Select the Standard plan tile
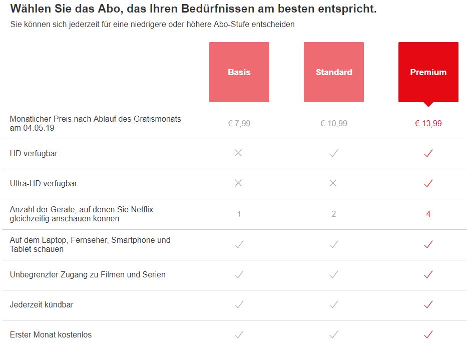The height and width of the screenshot is (352, 467). point(334,72)
